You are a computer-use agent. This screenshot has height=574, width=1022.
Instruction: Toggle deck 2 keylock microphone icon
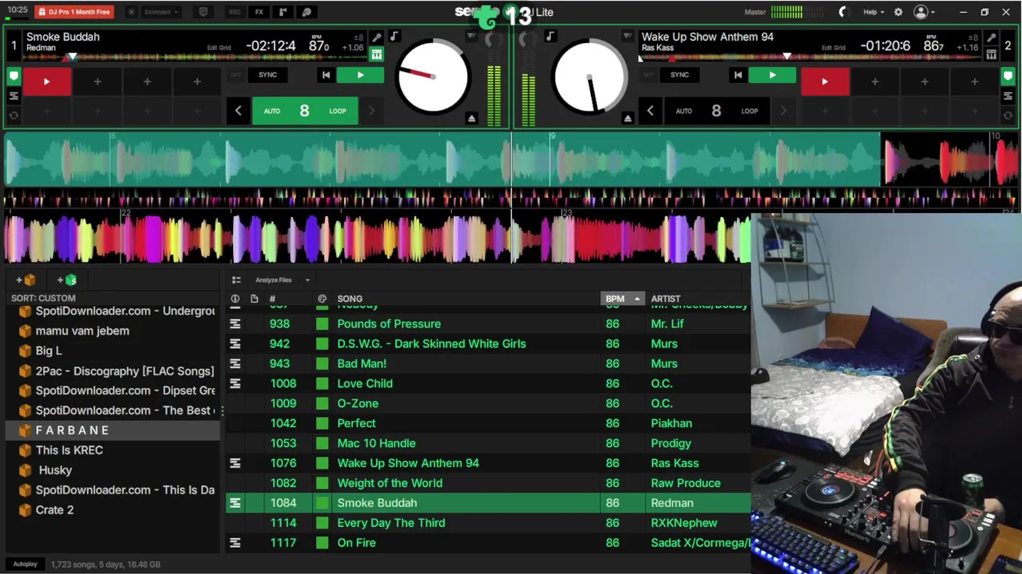[991, 37]
